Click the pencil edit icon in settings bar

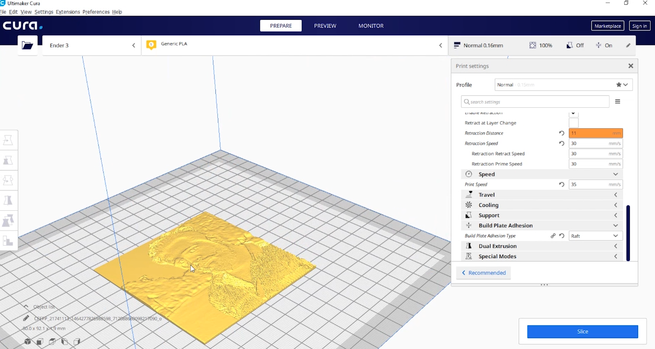[x=628, y=45]
